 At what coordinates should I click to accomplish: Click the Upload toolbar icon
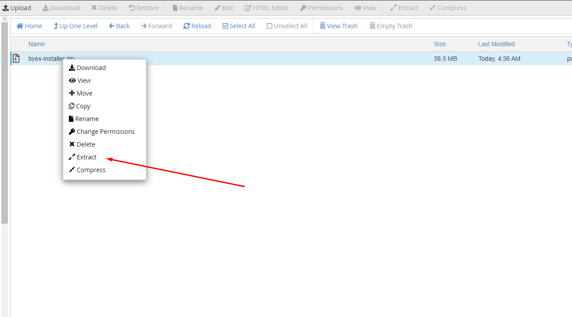[6, 8]
